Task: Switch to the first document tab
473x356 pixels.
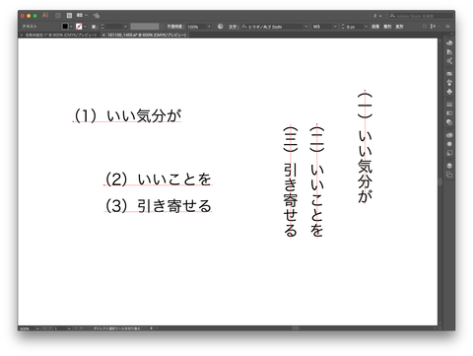Action: 61,35
